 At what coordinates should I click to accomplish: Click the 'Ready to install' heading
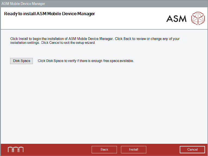pos(49,14)
